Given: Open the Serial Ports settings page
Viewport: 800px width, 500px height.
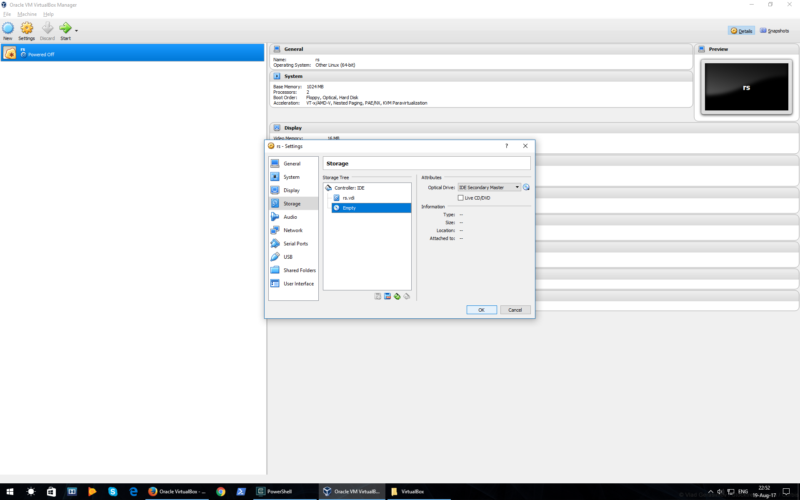Looking at the screenshot, I should [295, 244].
